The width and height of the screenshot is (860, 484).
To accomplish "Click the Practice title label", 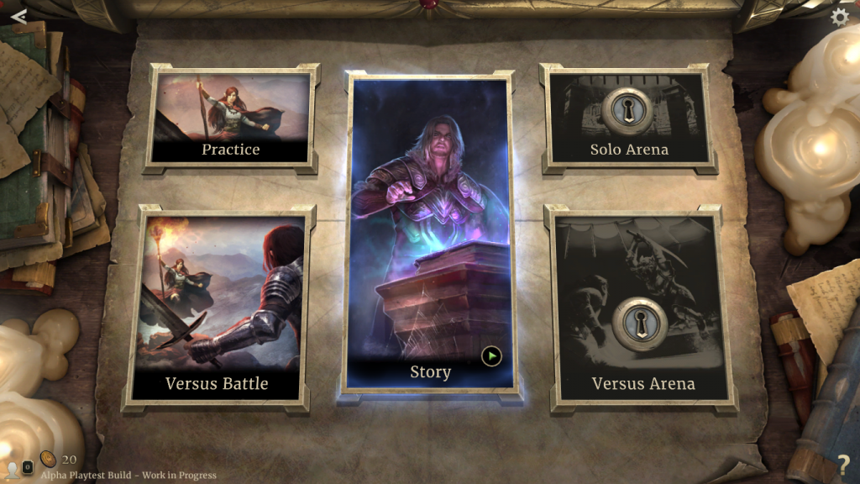I will click(x=230, y=150).
